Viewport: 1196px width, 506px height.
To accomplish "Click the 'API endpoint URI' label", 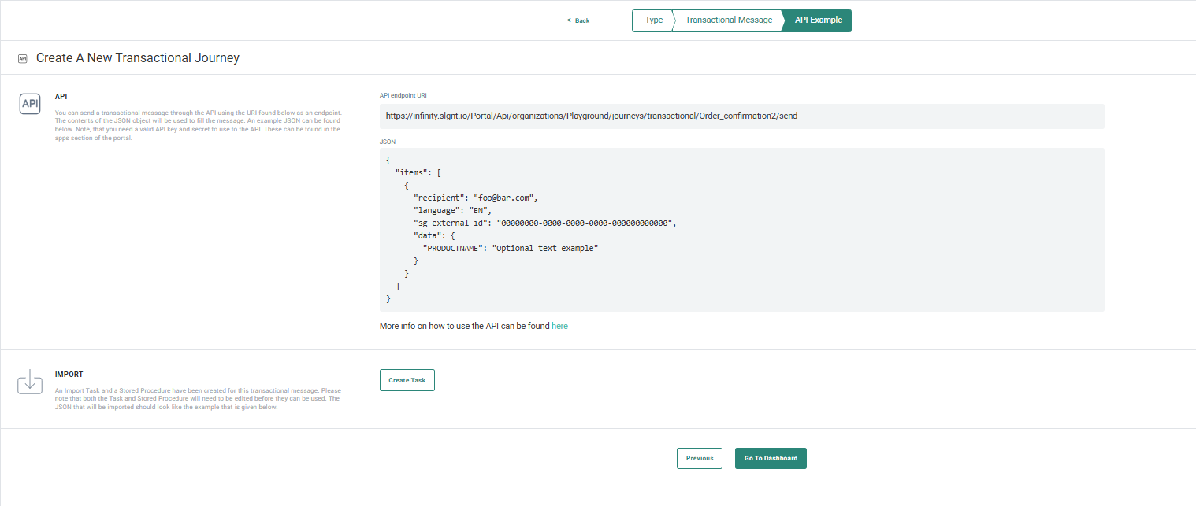I will pyautogui.click(x=403, y=95).
